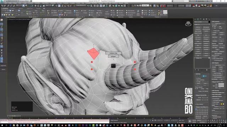Click the black object color swatch
The height and width of the screenshot is (127, 227).
pos(209,22)
